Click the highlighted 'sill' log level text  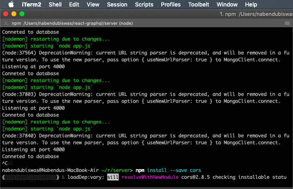click(x=113, y=177)
